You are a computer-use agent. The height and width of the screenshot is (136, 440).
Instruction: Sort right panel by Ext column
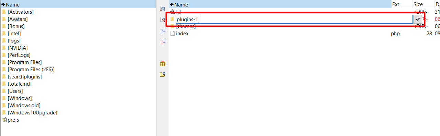click(x=402, y=4)
